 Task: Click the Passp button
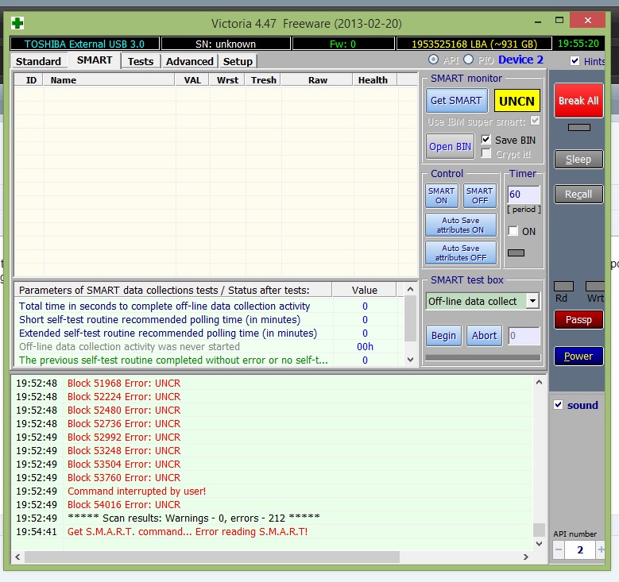point(578,320)
